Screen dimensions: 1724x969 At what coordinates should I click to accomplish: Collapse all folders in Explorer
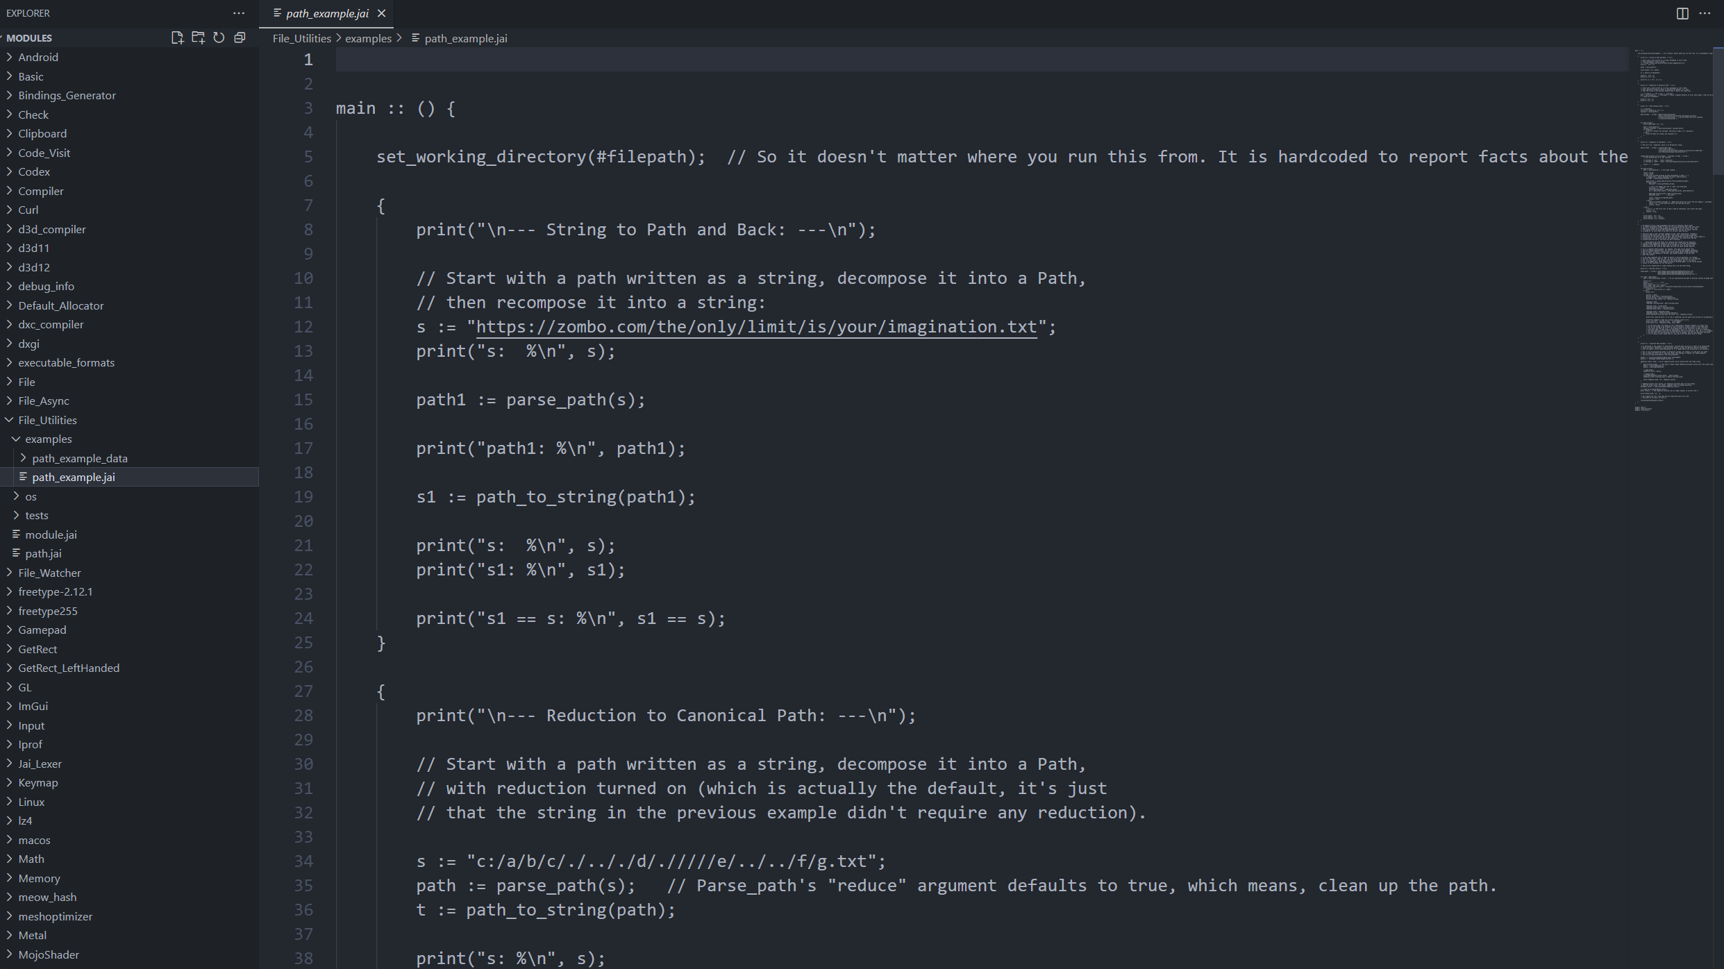click(240, 38)
